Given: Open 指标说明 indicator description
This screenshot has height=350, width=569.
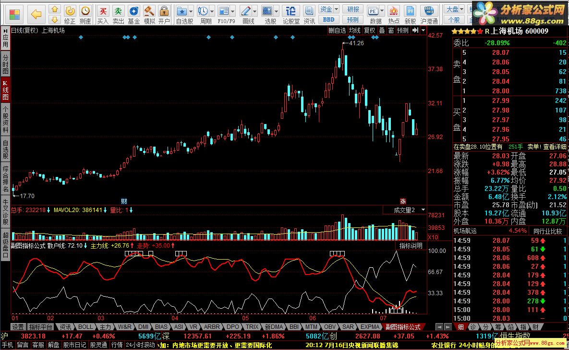Looking at the screenshot, I should click(411, 246).
